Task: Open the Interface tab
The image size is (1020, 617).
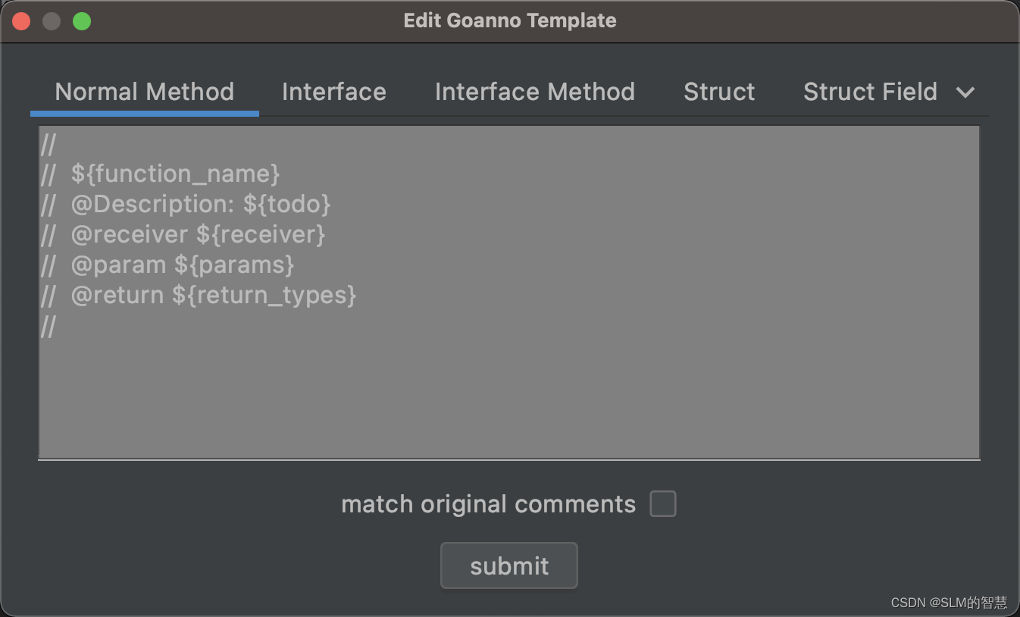Action: coord(334,92)
